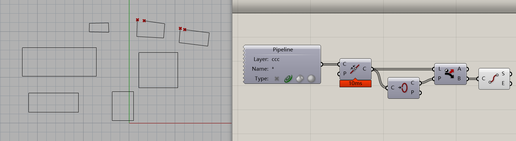Toggle the mesh type filter sphere icon

[x=311, y=79]
